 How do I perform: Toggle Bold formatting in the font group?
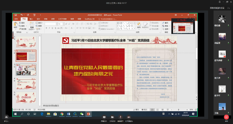click(46, 28)
